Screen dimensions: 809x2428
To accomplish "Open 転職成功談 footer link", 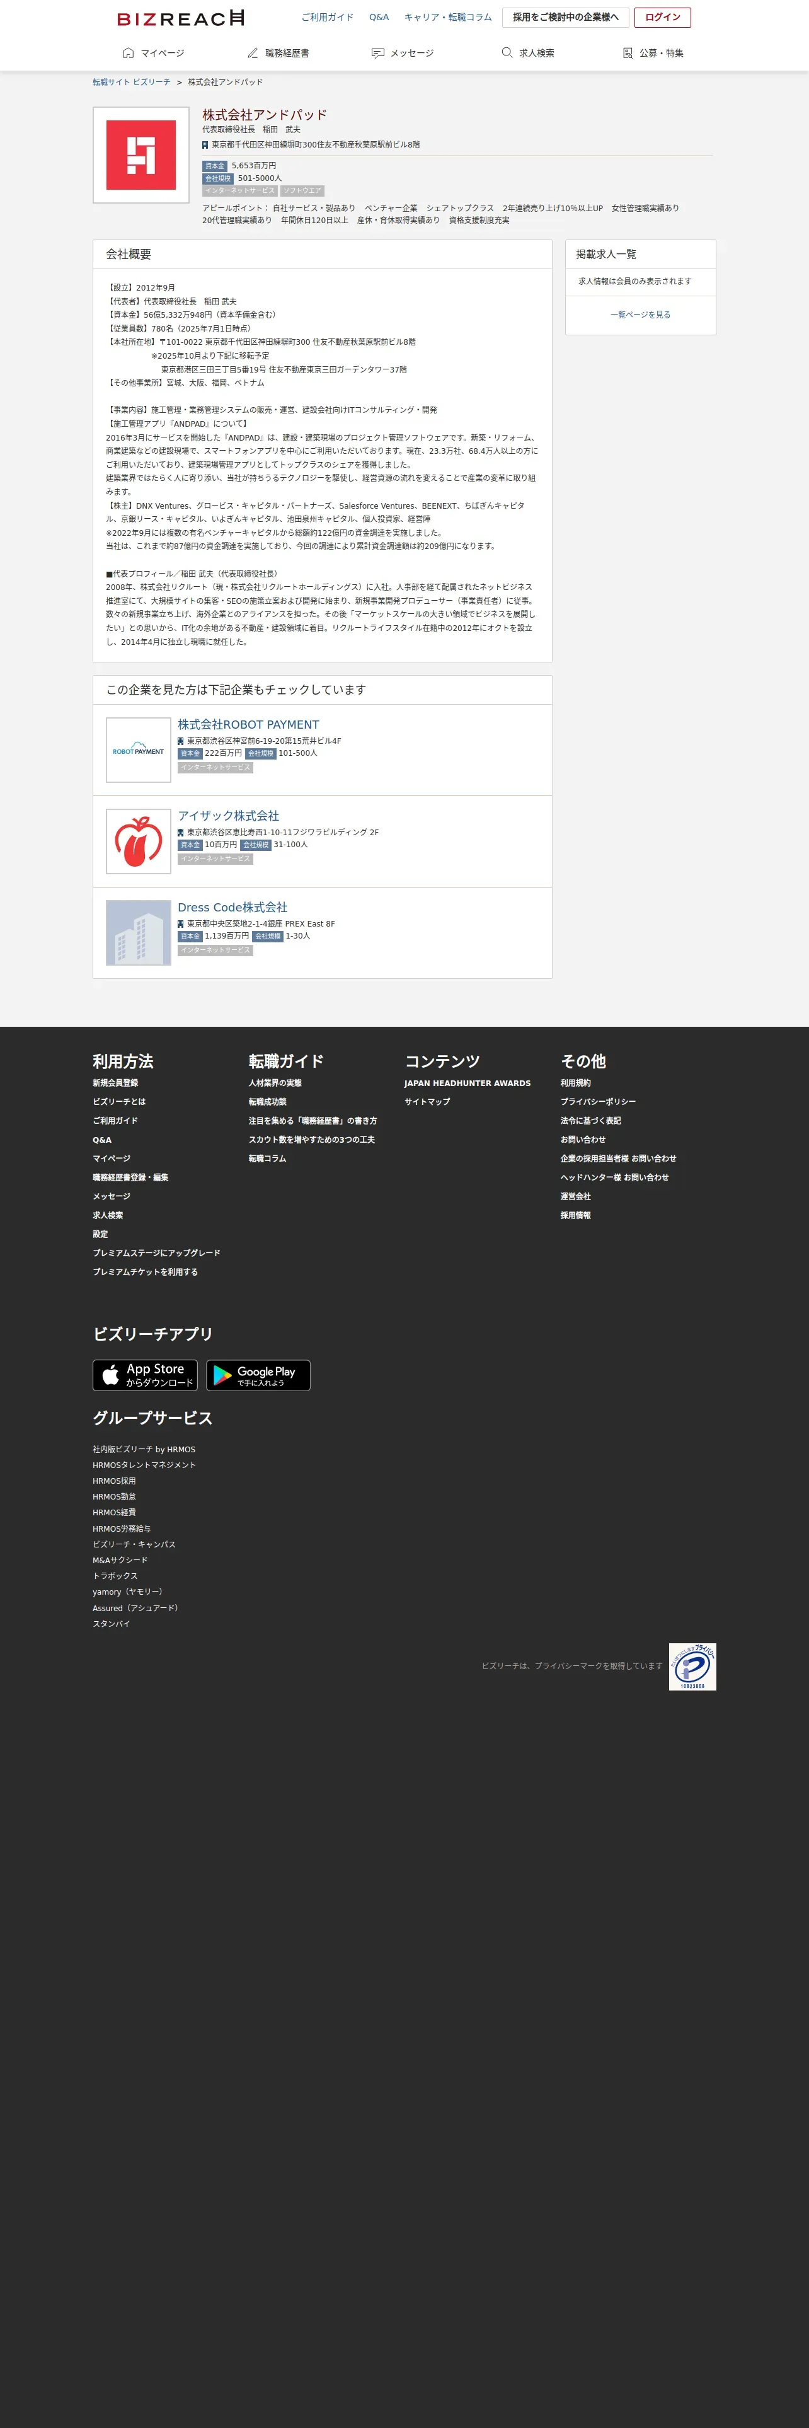I will (x=268, y=1102).
